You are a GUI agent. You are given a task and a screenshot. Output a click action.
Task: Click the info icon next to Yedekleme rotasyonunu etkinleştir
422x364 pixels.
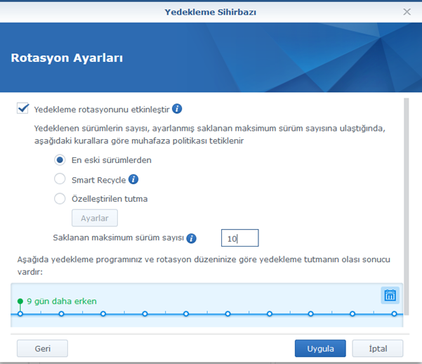pos(177,109)
